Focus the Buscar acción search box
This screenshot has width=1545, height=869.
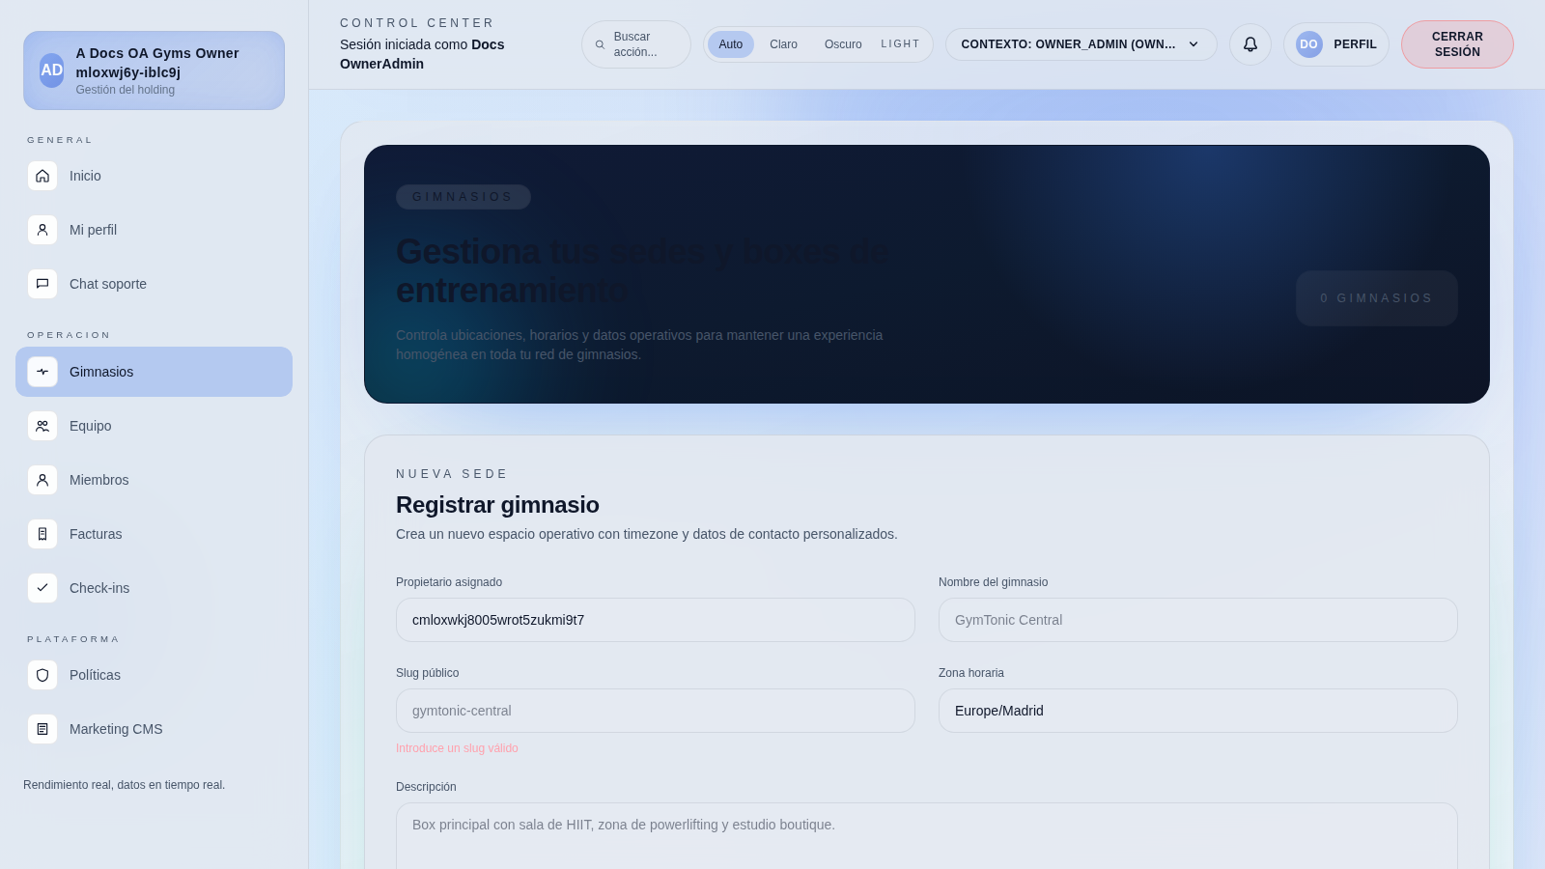point(637,44)
